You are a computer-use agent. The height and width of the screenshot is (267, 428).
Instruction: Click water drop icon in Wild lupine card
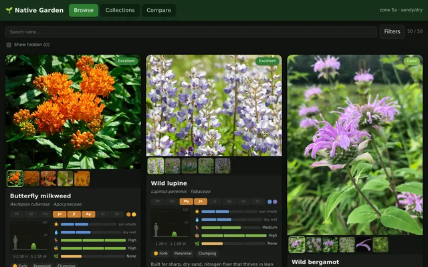[197, 220]
